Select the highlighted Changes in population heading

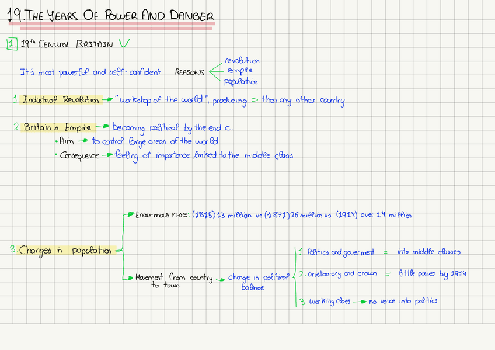pos(65,250)
